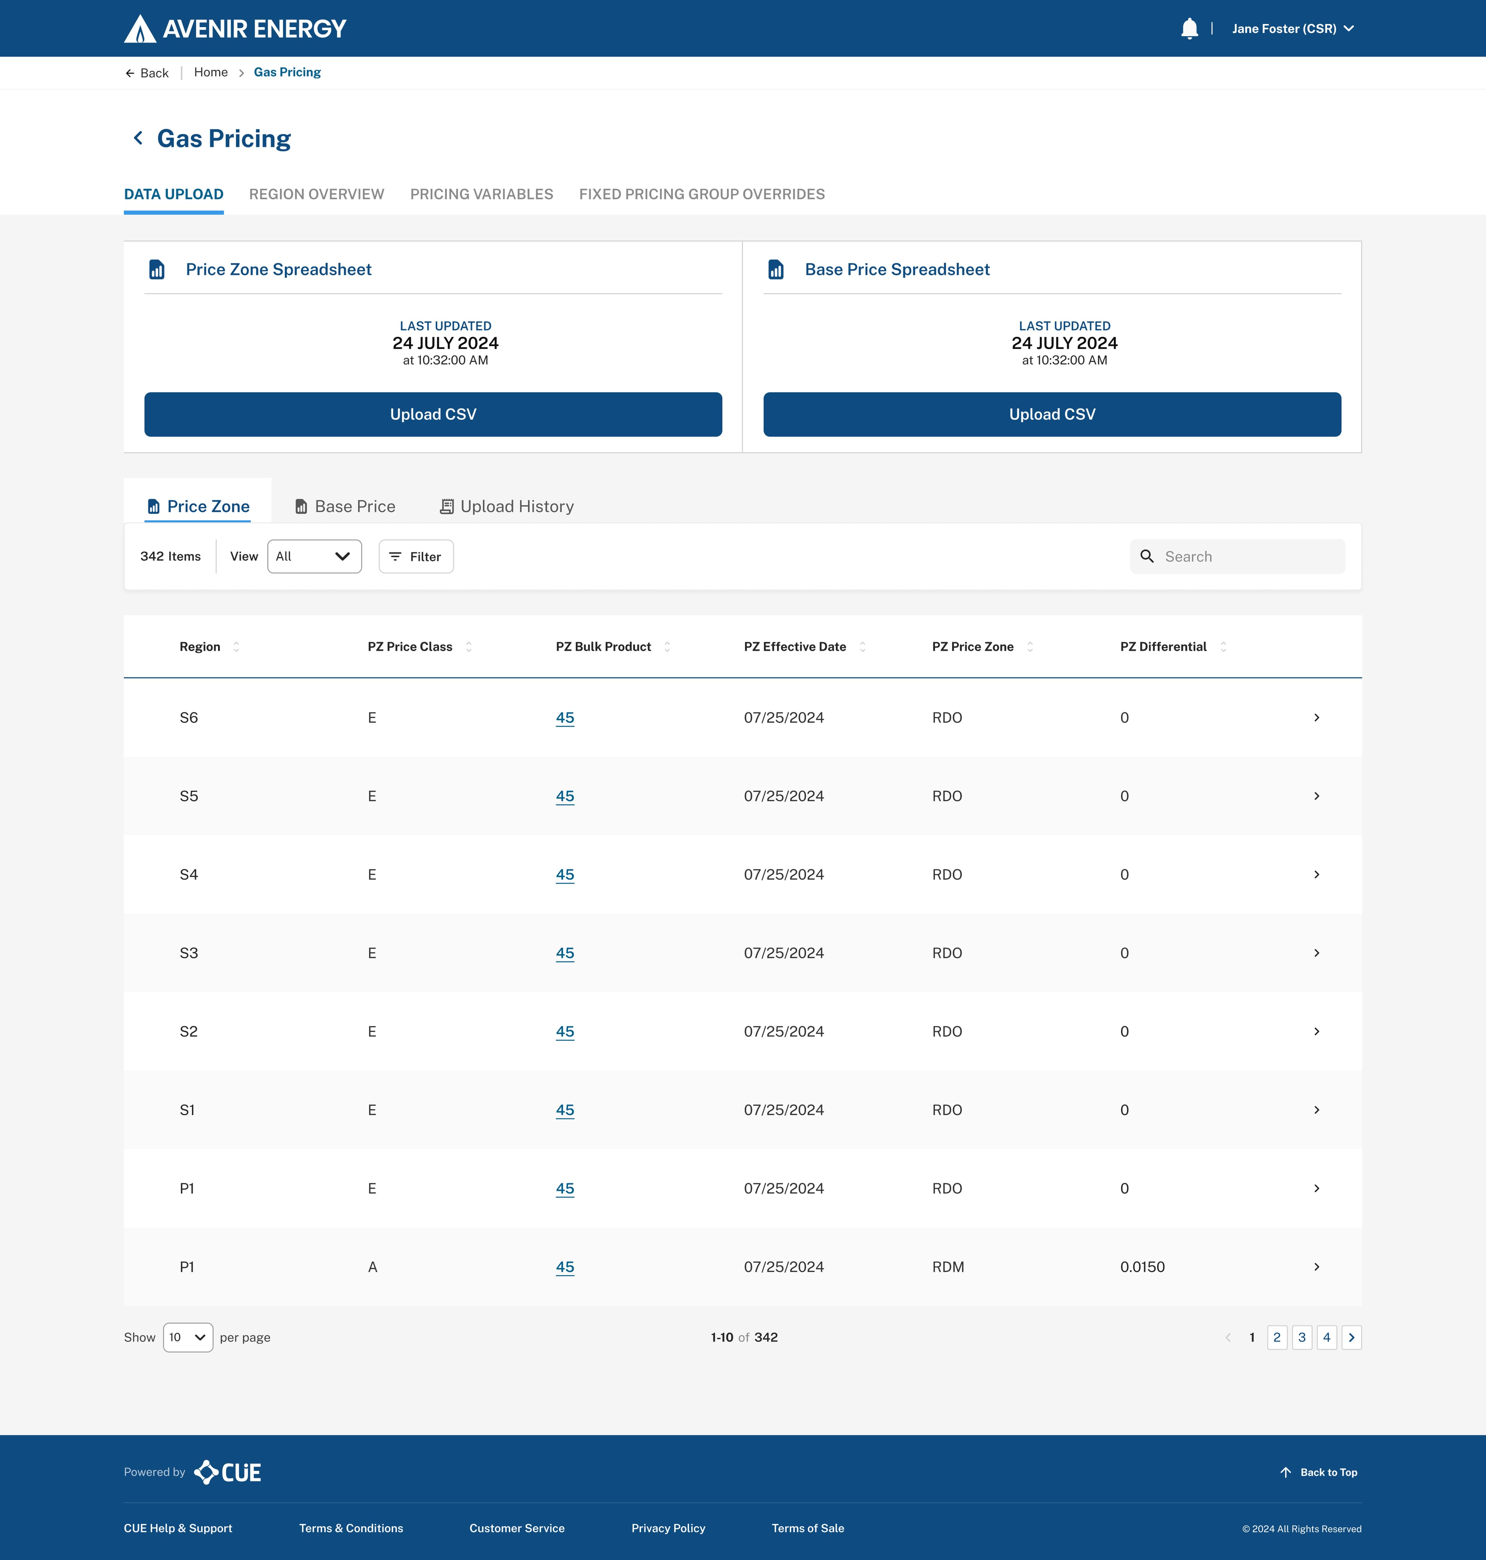Switch to the Region Overview tab

click(x=316, y=194)
